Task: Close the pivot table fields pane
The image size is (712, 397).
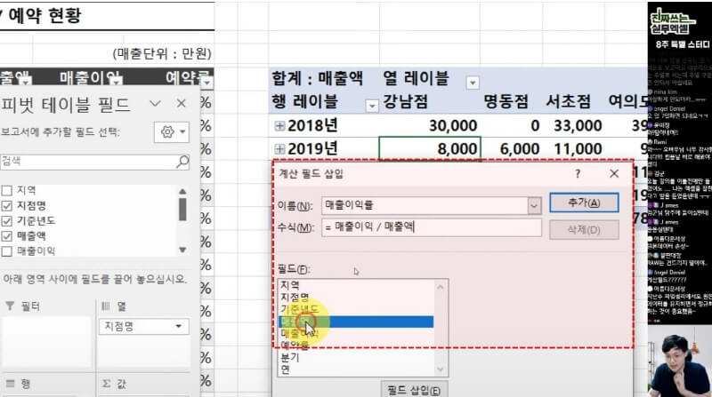Action: pyautogui.click(x=182, y=103)
